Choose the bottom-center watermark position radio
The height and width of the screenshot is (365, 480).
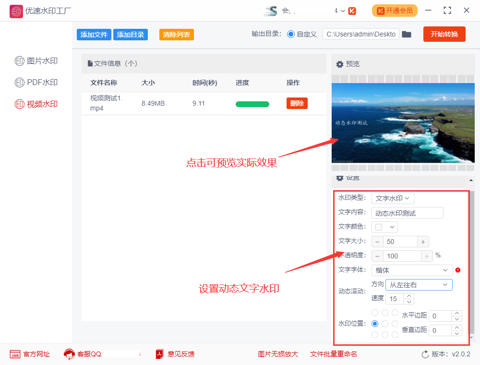point(385,334)
